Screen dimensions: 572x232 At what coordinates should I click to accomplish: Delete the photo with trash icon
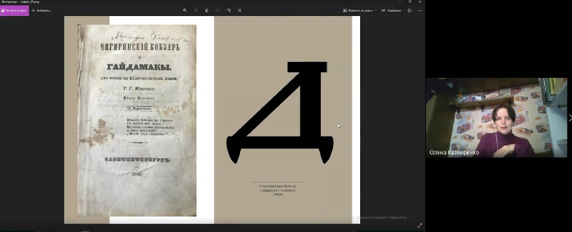[x=207, y=10]
